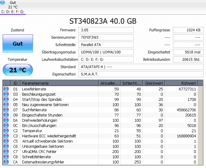The image size is (206, 168).
Task: Click the status orb for Ein-/Ausschaltungen
Action: tap(6, 126)
